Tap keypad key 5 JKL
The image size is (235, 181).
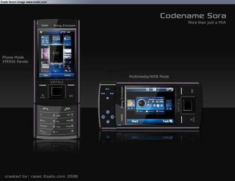[57, 121]
